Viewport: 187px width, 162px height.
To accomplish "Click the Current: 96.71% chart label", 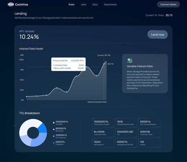I will pyautogui.click(x=104, y=55).
